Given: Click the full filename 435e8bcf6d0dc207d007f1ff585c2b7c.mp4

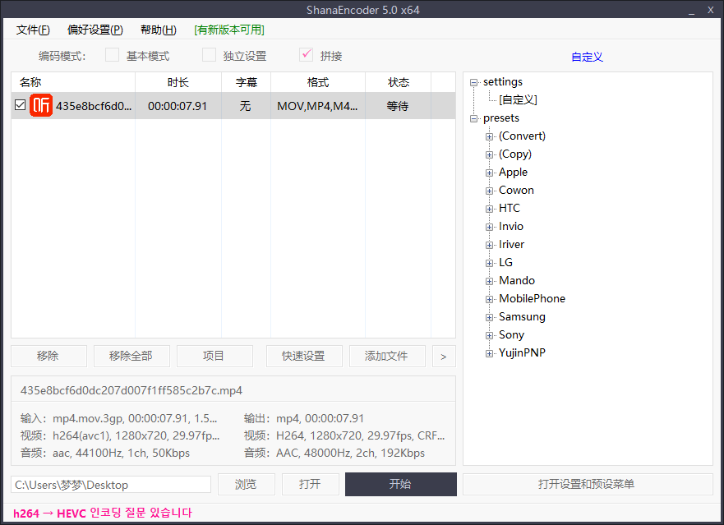Looking at the screenshot, I should tap(131, 390).
